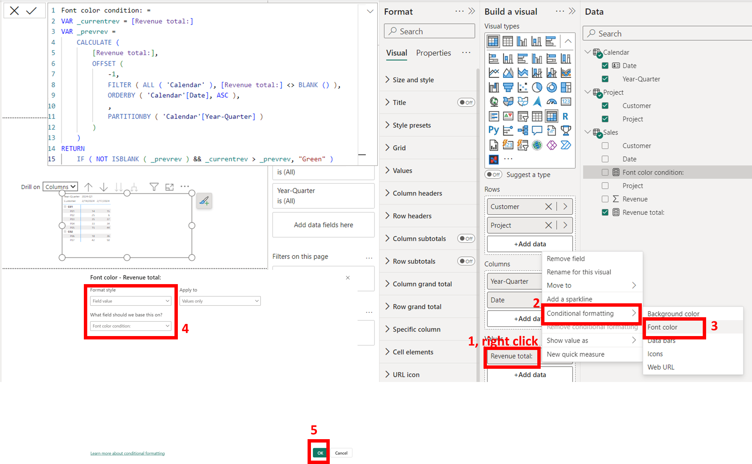Open the Conditional formatting menu item
752x464 pixels.
(591, 313)
